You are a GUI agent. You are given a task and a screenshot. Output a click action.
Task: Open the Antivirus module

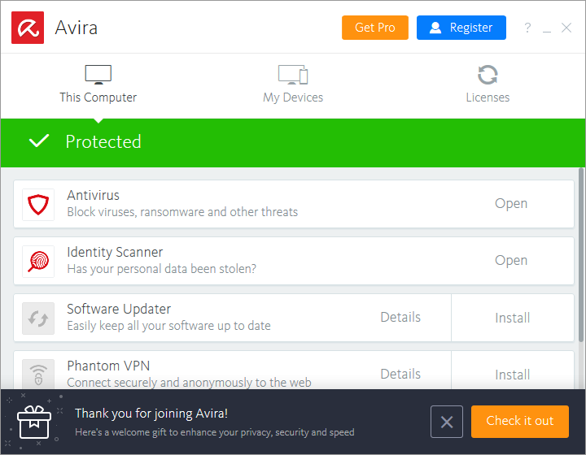pyautogui.click(x=511, y=204)
